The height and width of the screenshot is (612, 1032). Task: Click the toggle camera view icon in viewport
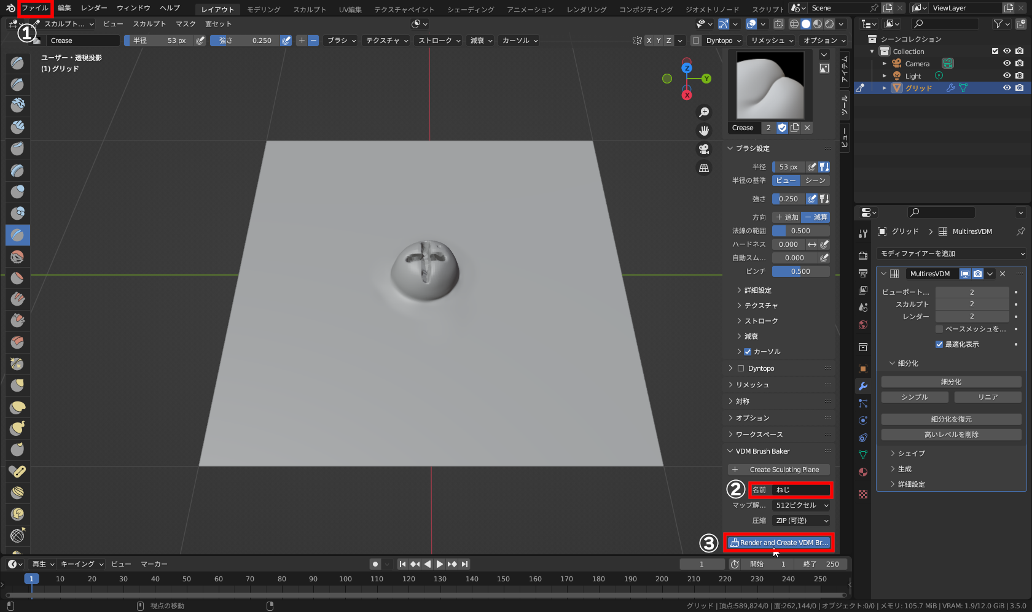click(704, 149)
